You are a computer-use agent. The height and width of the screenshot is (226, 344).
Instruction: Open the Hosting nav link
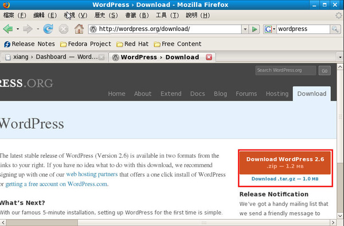pyautogui.click(x=277, y=94)
